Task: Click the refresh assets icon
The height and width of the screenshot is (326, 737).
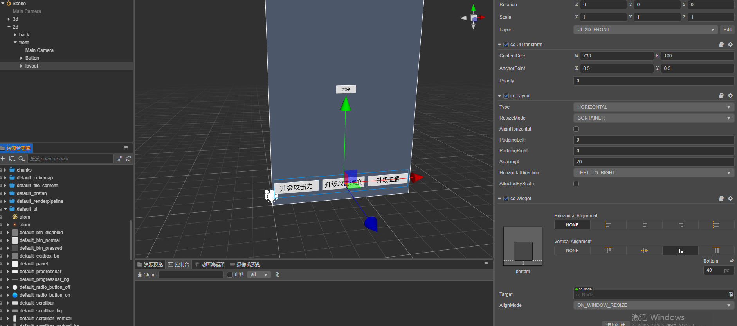Action: click(x=128, y=159)
